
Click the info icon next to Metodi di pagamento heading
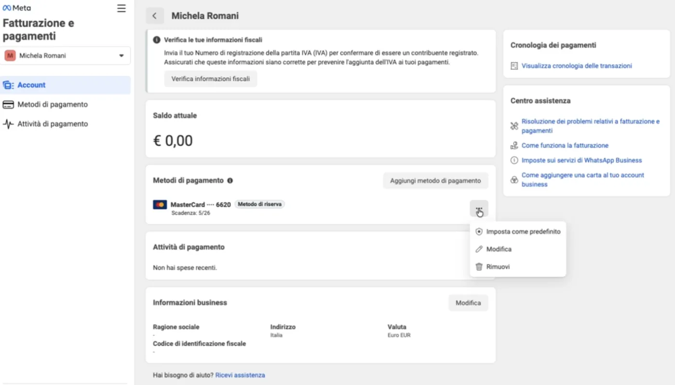point(230,180)
